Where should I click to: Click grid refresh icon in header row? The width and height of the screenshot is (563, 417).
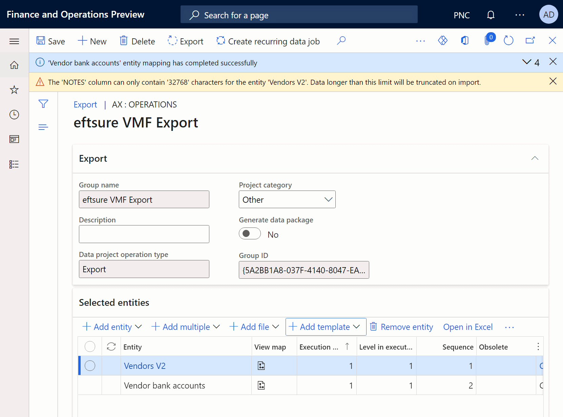coord(111,346)
